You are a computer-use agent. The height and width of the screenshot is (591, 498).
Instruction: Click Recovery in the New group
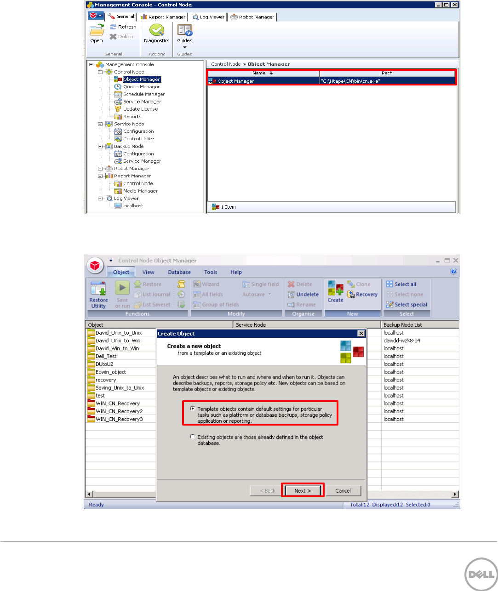click(x=362, y=295)
